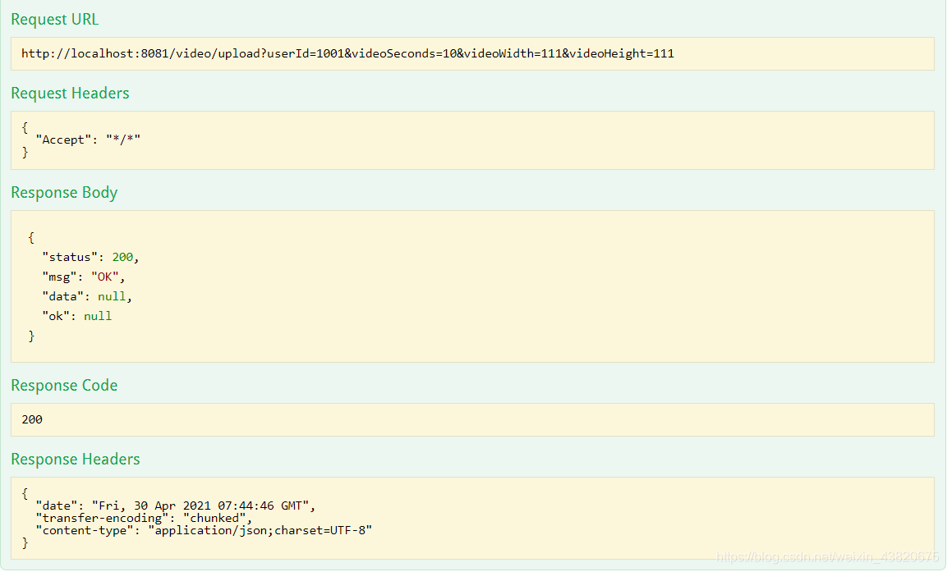The image size is (947, 572).
Task: Click the "Accept": "*/*" header line
Action: pos(88,140)
